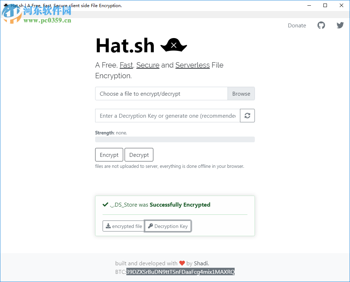
Task: Follow the underlined Secure link
Action: [x=148, y=65]
